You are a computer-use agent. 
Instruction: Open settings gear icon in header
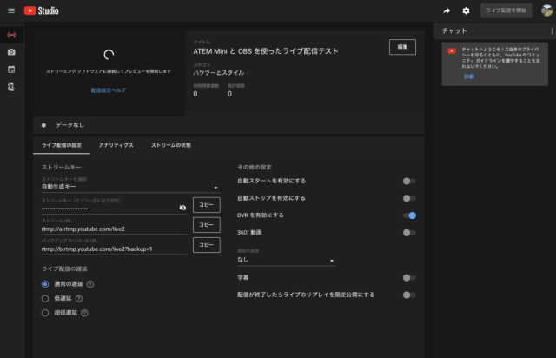466,10
